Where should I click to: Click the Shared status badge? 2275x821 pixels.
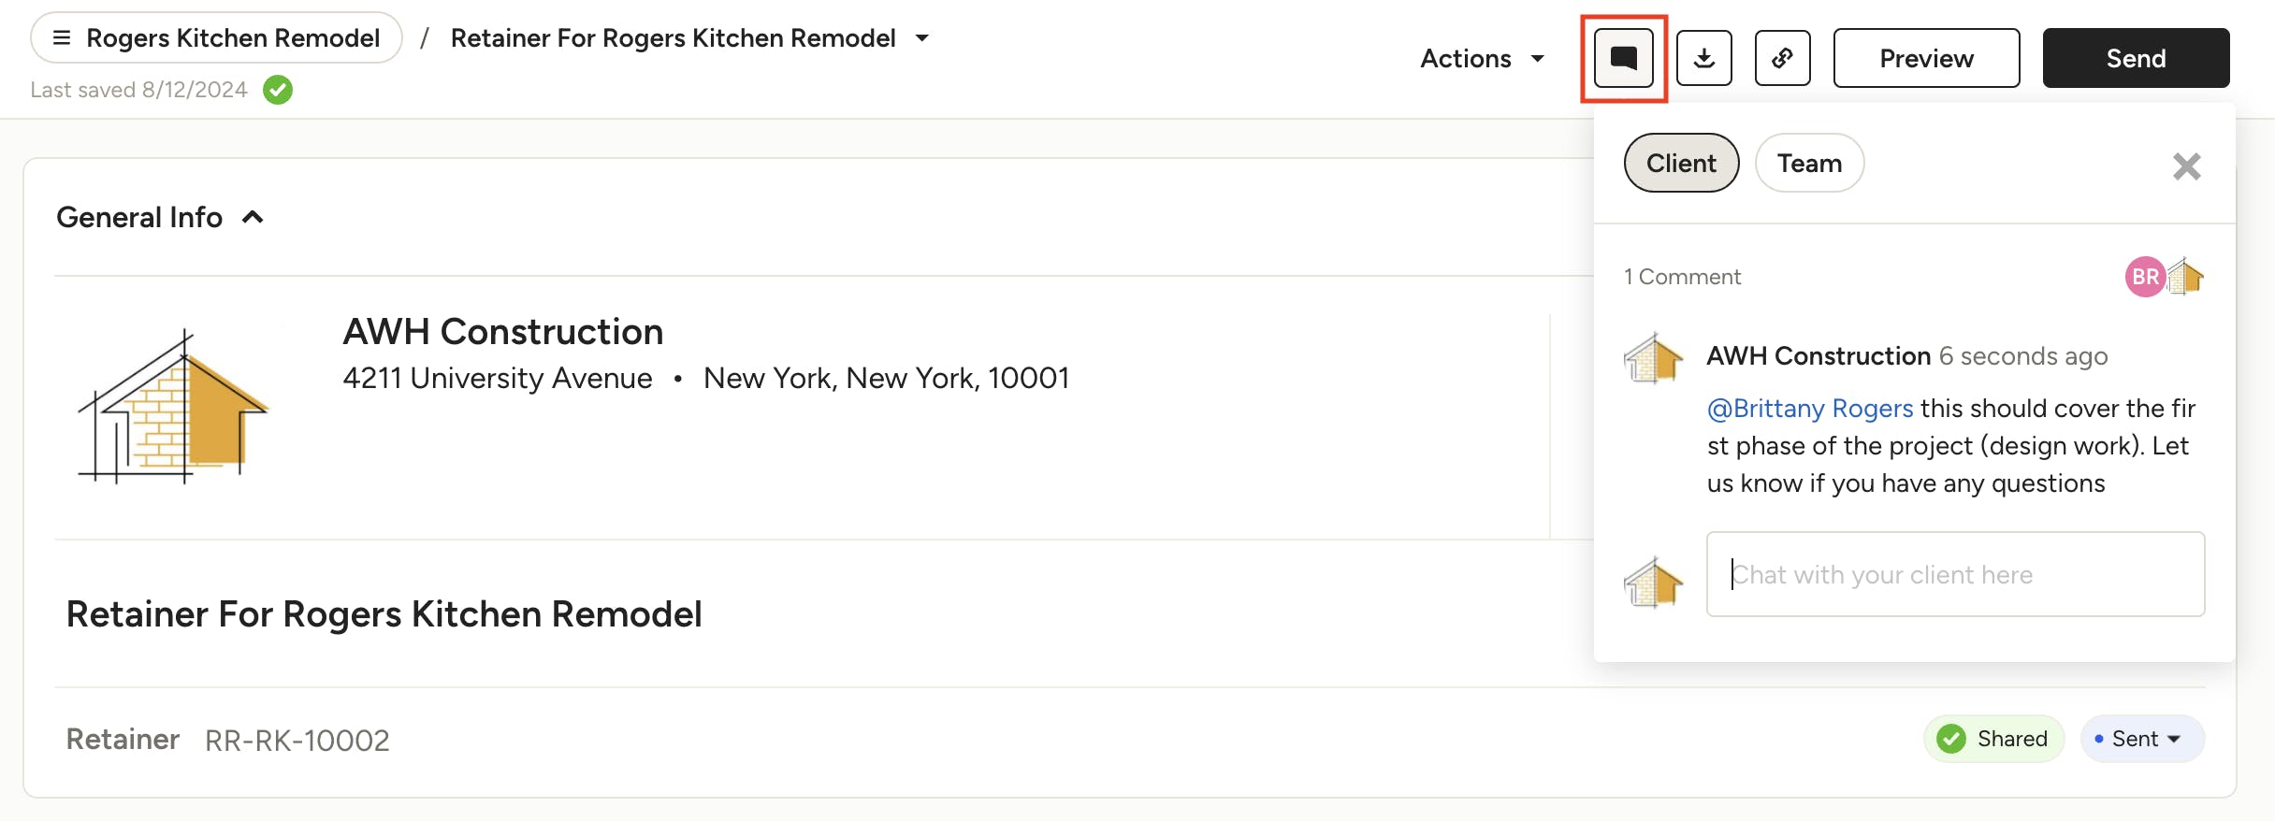click(1993, 739)
